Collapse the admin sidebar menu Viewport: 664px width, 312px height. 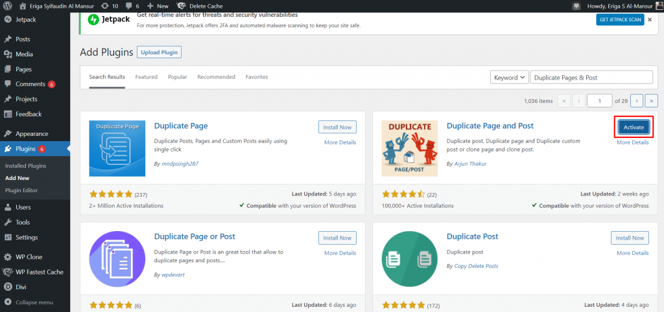(x=29, y=302)
